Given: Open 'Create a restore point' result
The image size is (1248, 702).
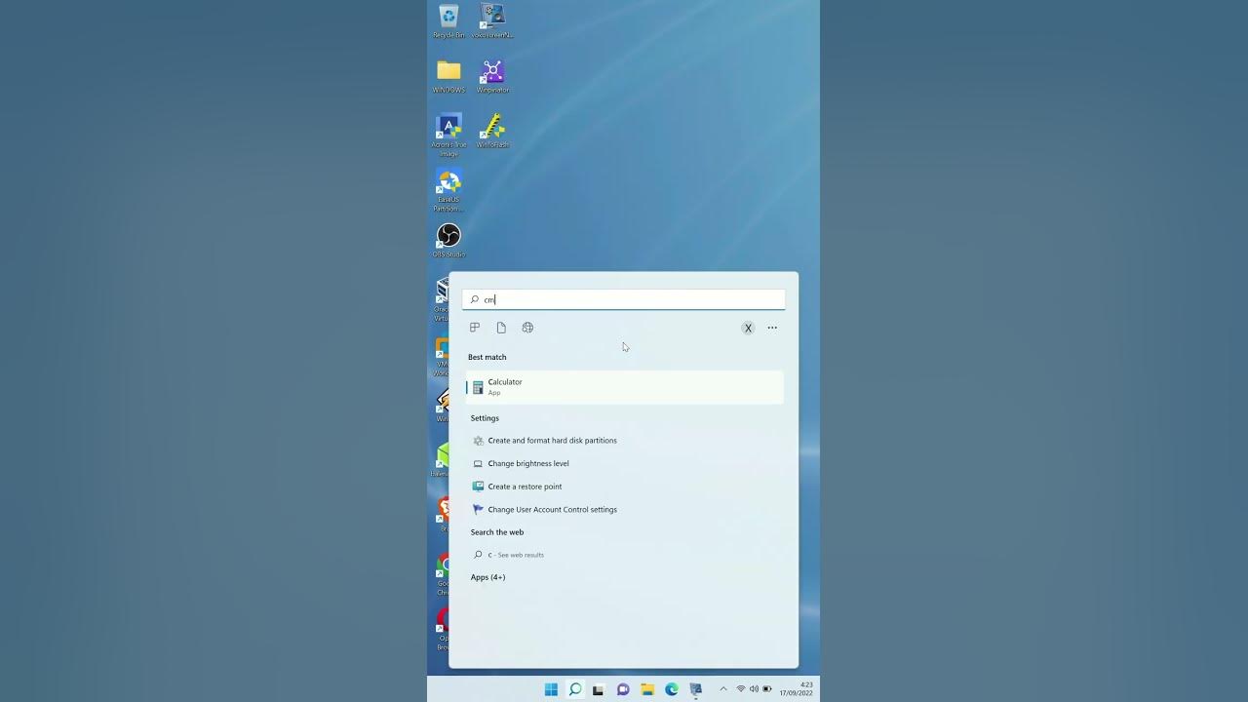Looking at the screenshot, I should pyautogui.click(x=525, y=487).
